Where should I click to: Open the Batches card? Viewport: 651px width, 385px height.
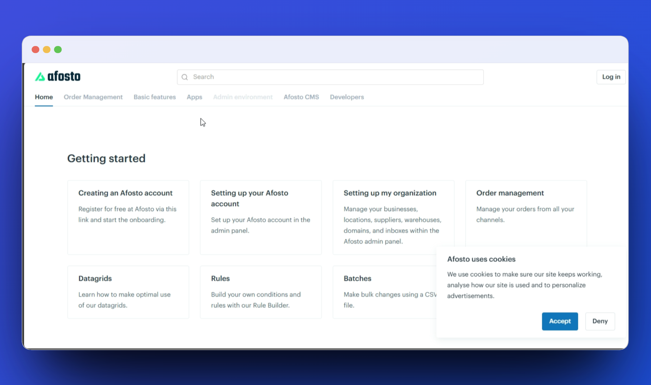point(385,292)
